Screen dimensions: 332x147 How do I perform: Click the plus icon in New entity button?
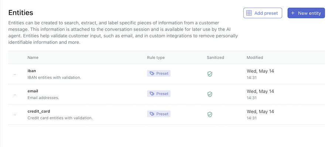point(293,13)
